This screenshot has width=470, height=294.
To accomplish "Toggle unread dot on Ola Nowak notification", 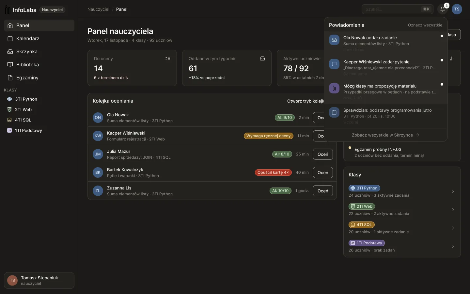I will (442, 36).
